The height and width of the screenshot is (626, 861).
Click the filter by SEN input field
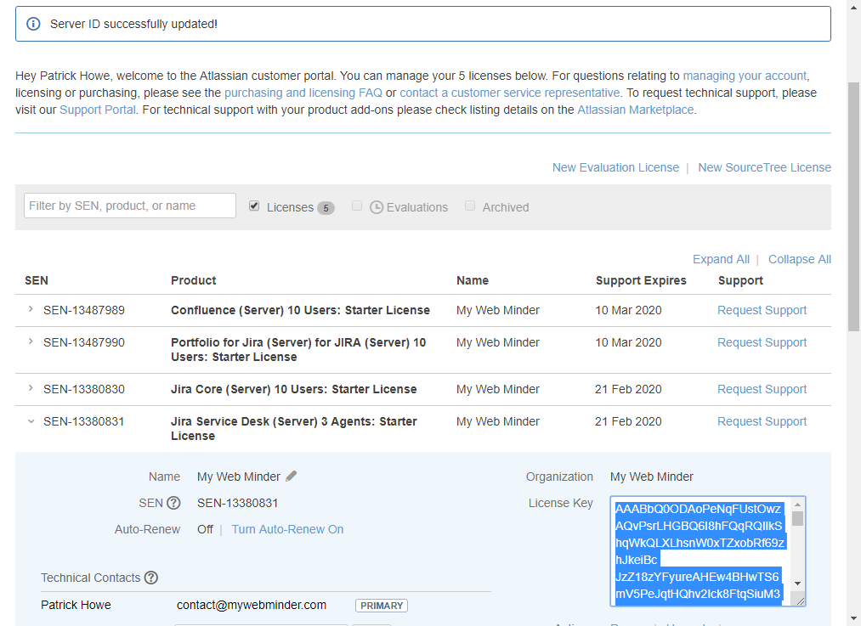(x=130, y=206)
